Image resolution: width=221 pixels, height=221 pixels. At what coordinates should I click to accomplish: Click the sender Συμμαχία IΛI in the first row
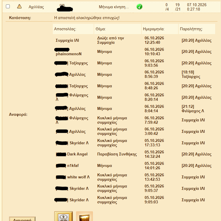point(67,40)
